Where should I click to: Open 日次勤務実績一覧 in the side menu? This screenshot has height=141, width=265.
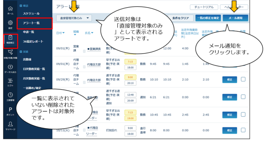(34, 69)
